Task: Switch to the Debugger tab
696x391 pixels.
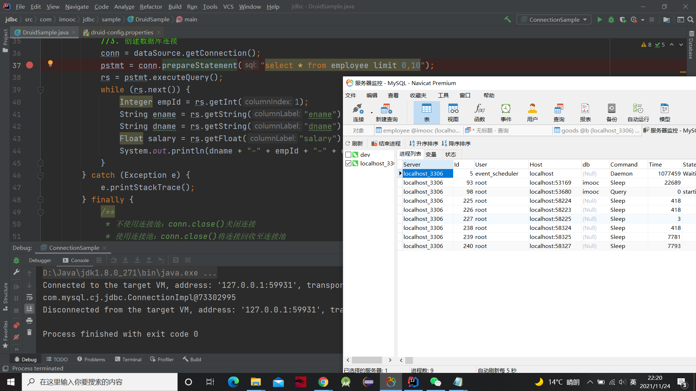Action: pos(40,260)
